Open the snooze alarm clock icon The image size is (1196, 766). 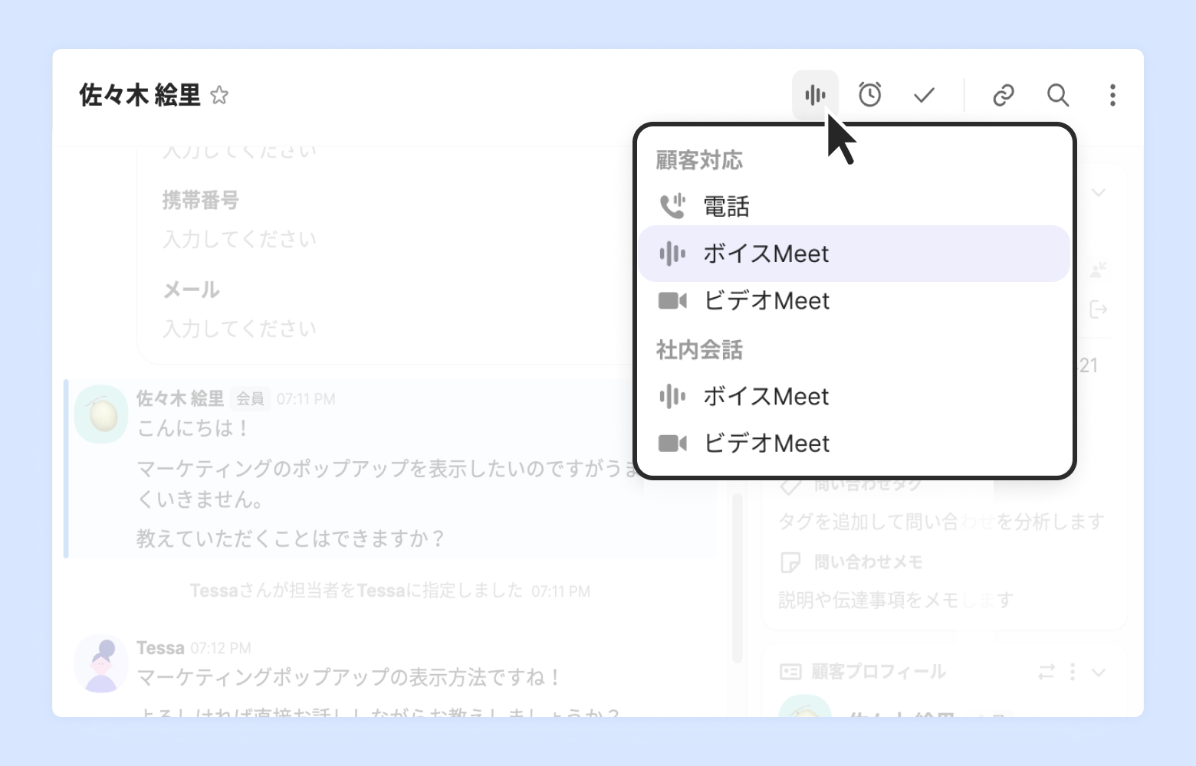pyautogui.click(x=869, y=95)
